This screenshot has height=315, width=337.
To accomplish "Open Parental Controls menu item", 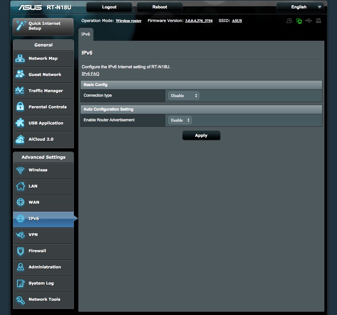I will [43, 107].
